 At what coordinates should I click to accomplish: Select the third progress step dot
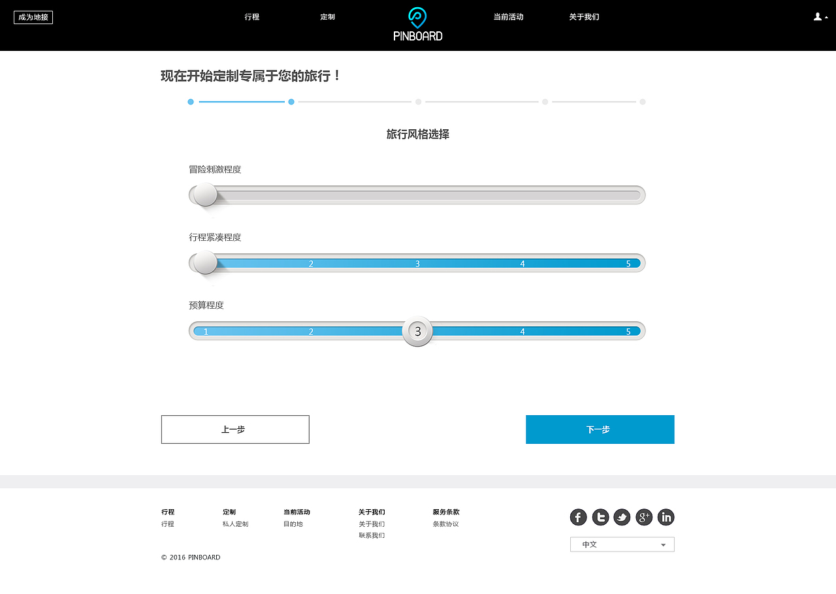click(x=418, y=102)
